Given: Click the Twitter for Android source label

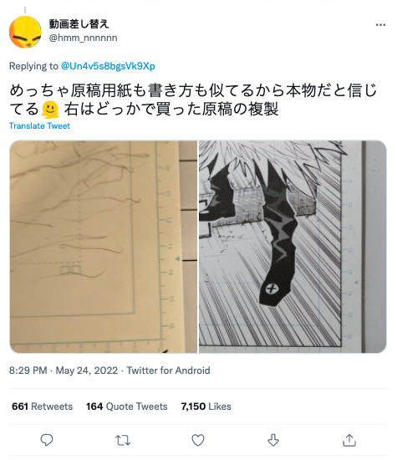Looking at the screenshot, I should [168, 371].
